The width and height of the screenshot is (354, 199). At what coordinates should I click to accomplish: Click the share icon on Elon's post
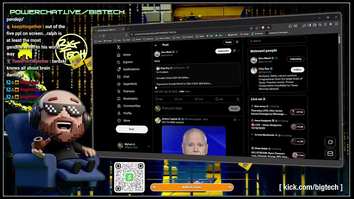coord(238,99)
